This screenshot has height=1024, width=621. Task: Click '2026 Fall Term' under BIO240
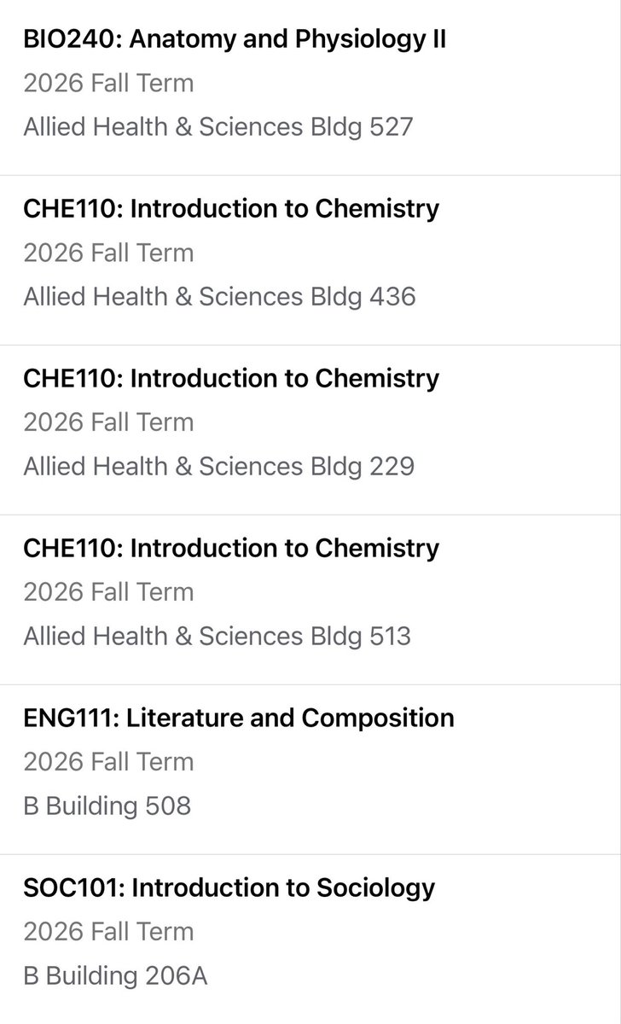tap(108, 84)
